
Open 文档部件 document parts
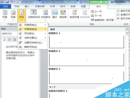(45, 15)
